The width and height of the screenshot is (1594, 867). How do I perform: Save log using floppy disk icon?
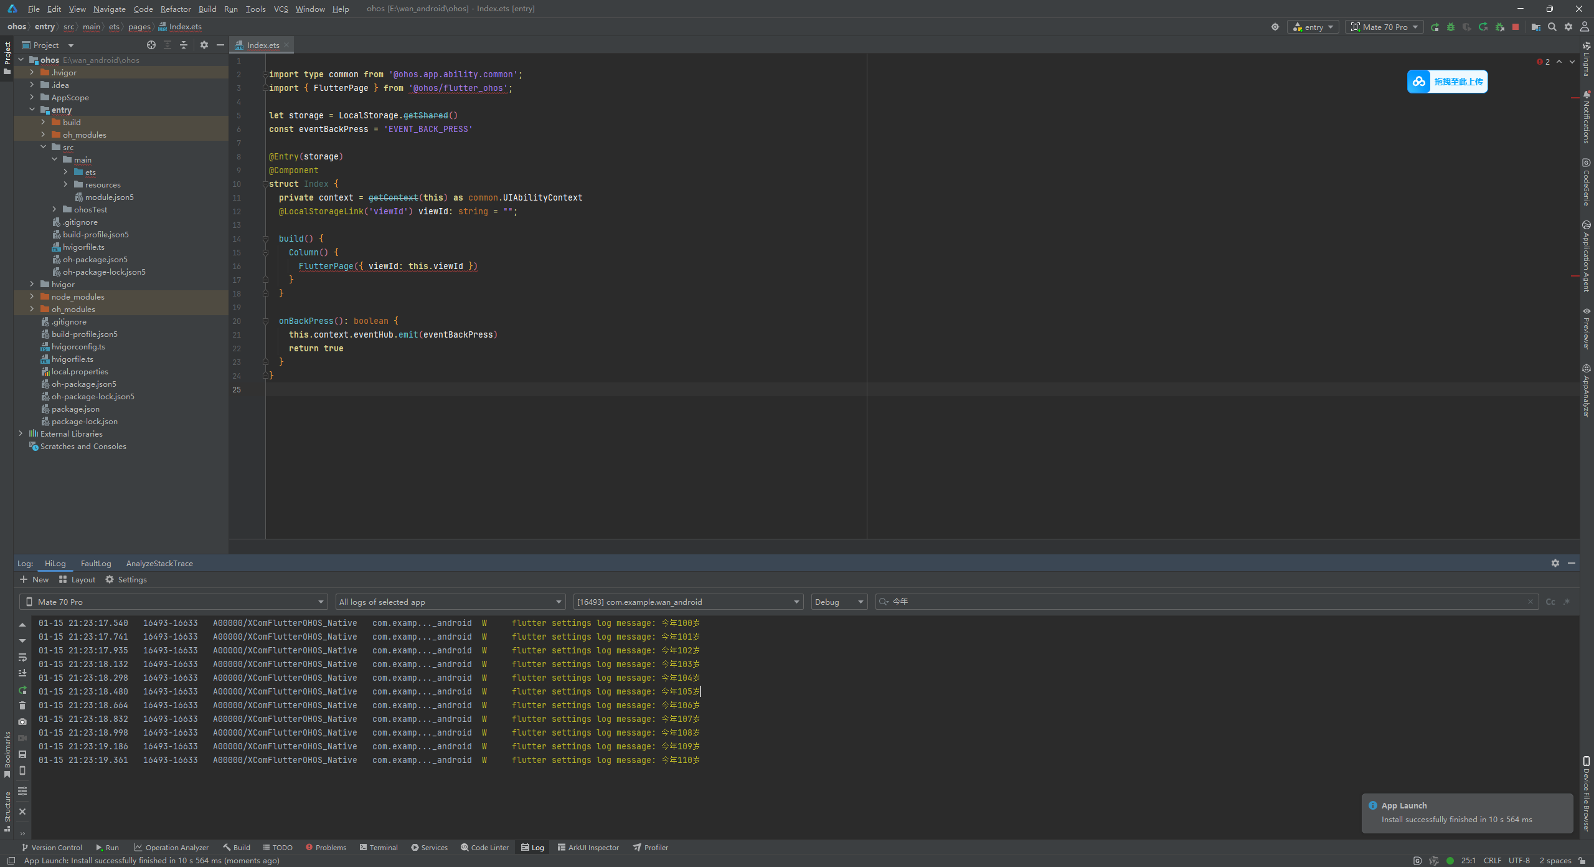coord(22,754)
